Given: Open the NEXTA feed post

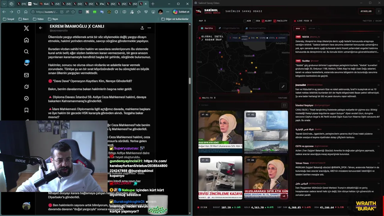Looking at the screenshot, I should coord(337,44).
